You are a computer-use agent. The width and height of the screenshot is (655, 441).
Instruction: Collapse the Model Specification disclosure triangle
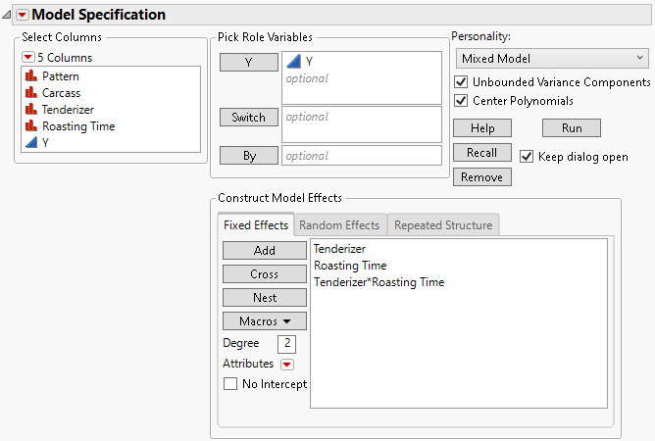(8, 15)
